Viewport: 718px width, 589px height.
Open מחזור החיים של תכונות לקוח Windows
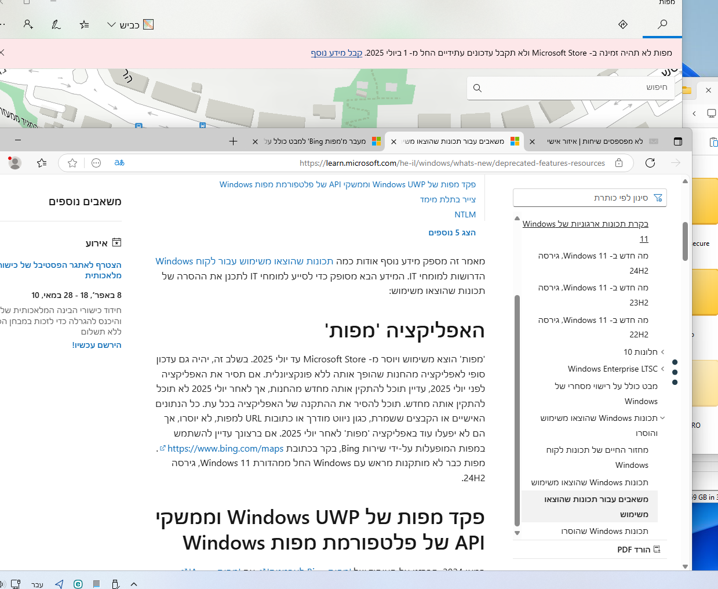pyautogui.click(x=597, y=457)
